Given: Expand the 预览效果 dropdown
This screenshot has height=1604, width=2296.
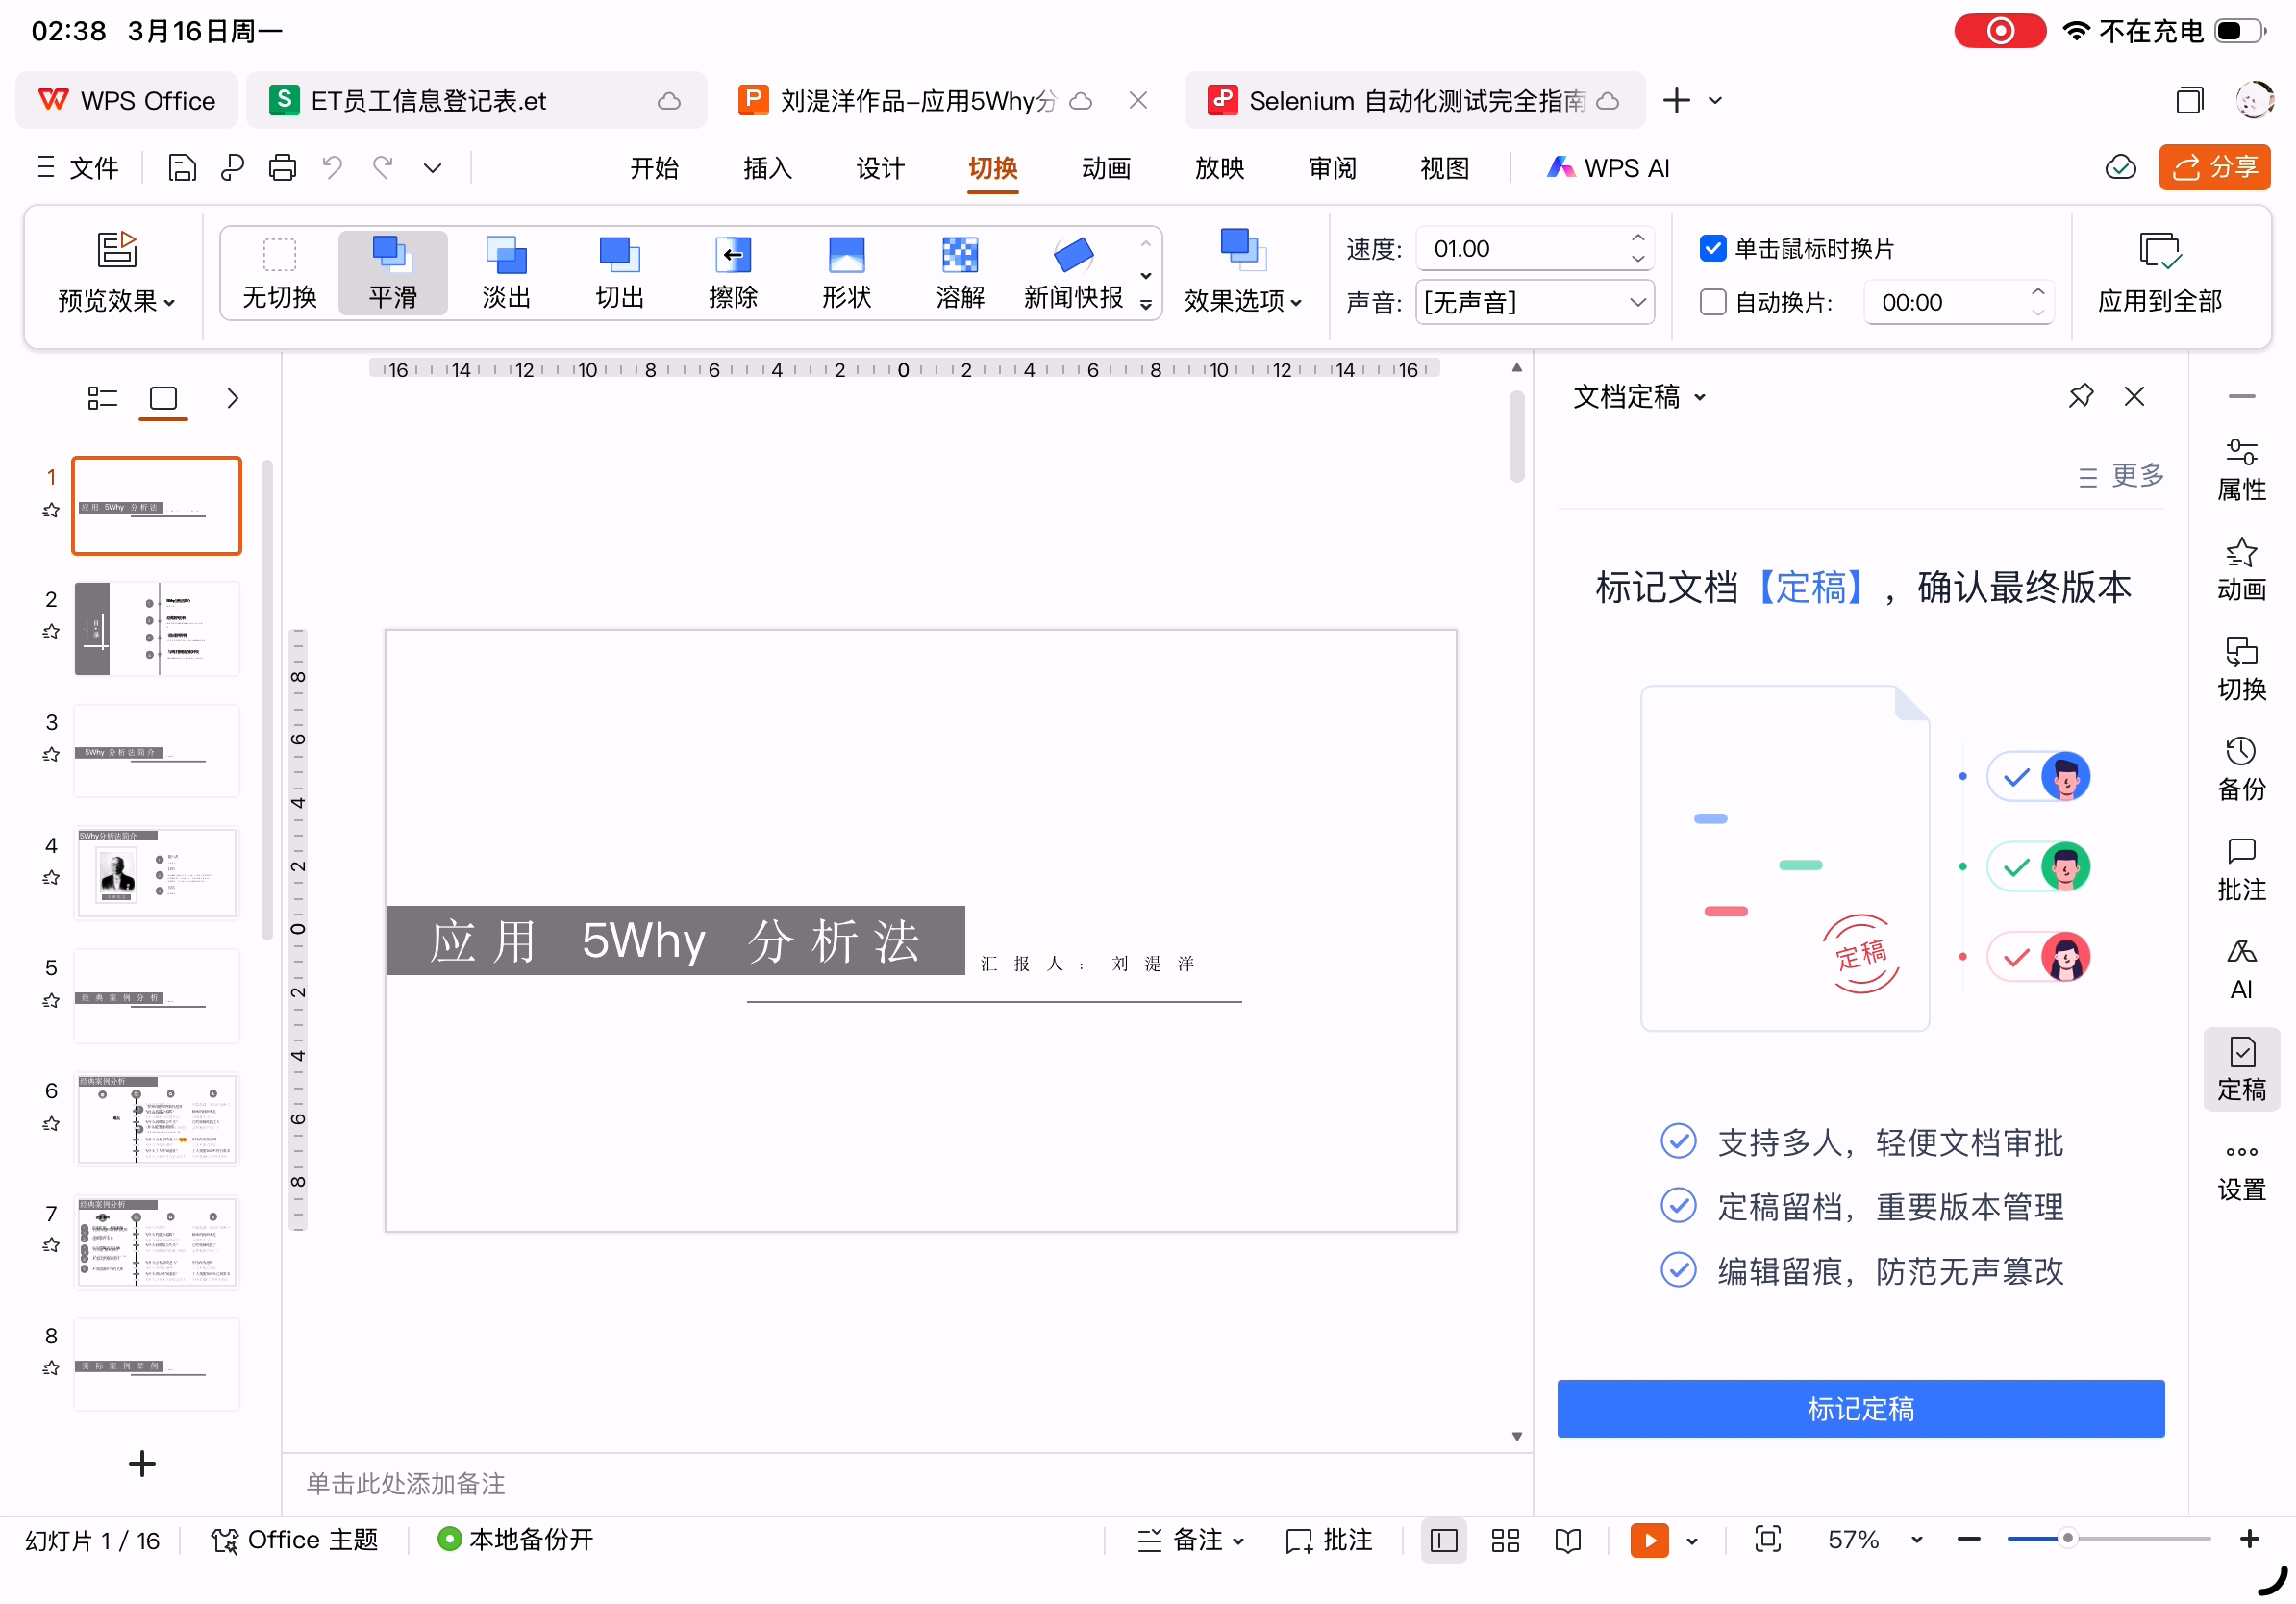Looking at the screenshot, I should tap(116, 300).
